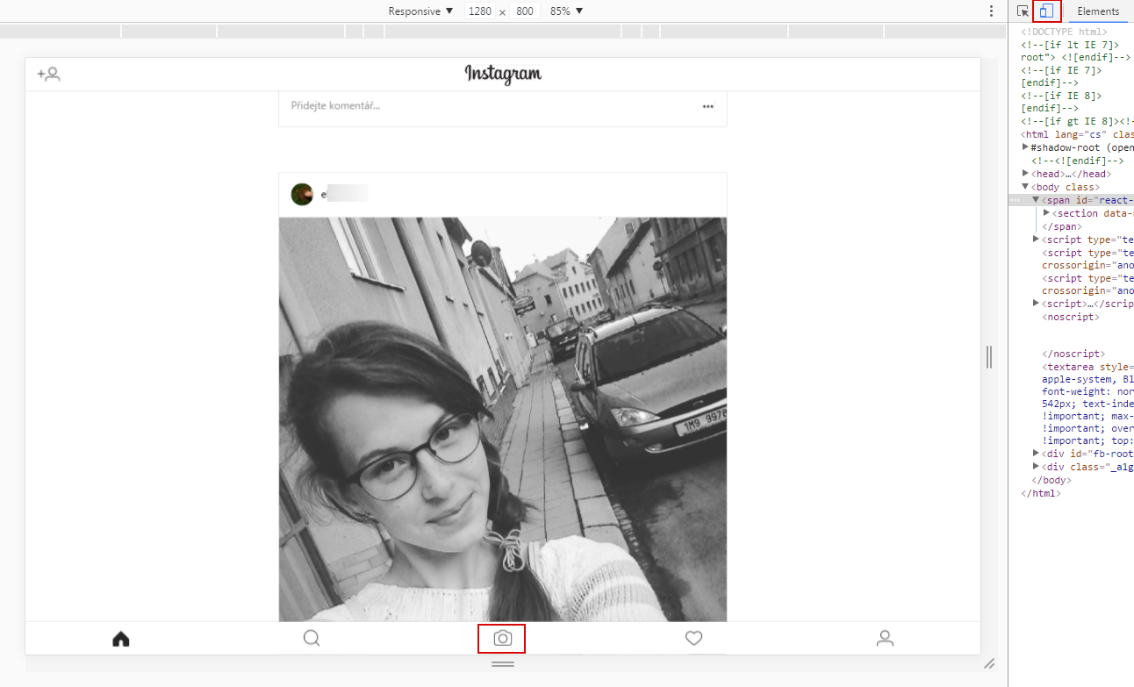
Task: Switch to the Elements tab
Action: click(x=1098, y=11)
